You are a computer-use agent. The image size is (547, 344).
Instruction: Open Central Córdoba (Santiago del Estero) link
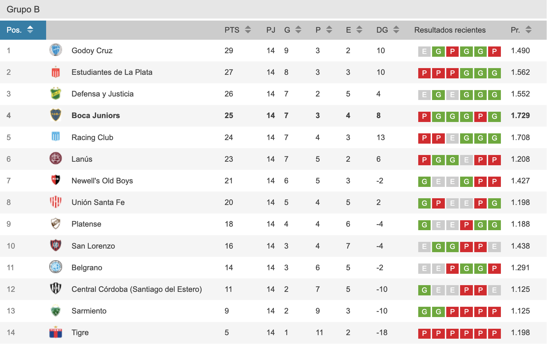pos(137,289)
